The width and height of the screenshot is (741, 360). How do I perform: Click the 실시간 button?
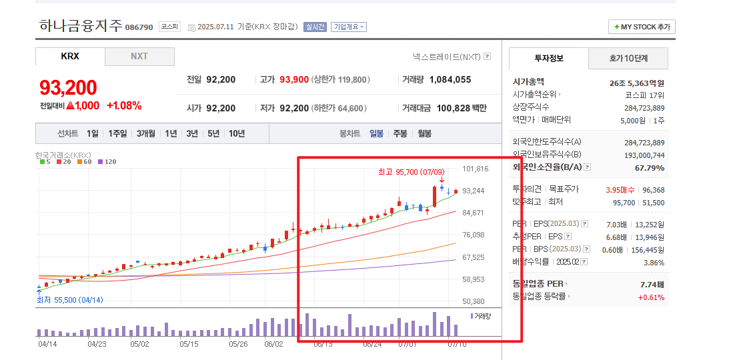315,27
